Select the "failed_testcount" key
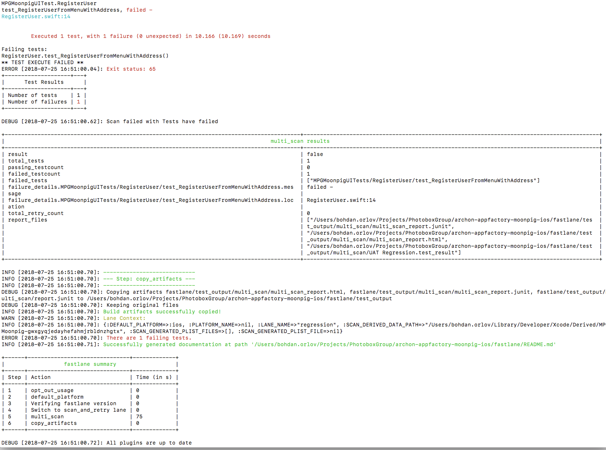 [x=34, y=174]
